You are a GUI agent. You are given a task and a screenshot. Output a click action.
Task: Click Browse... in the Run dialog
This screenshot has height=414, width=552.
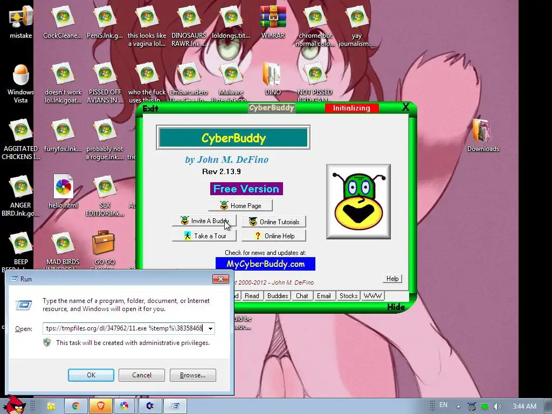(192, 375)
